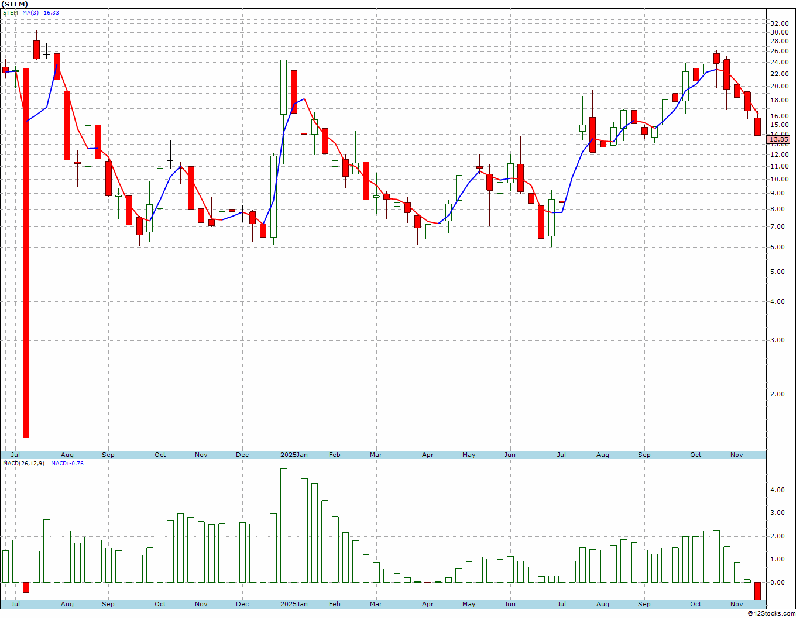Click 2025Jan on the price chart time axis
Viewport: 796px width, 618px height.
(x=294, y=455)
